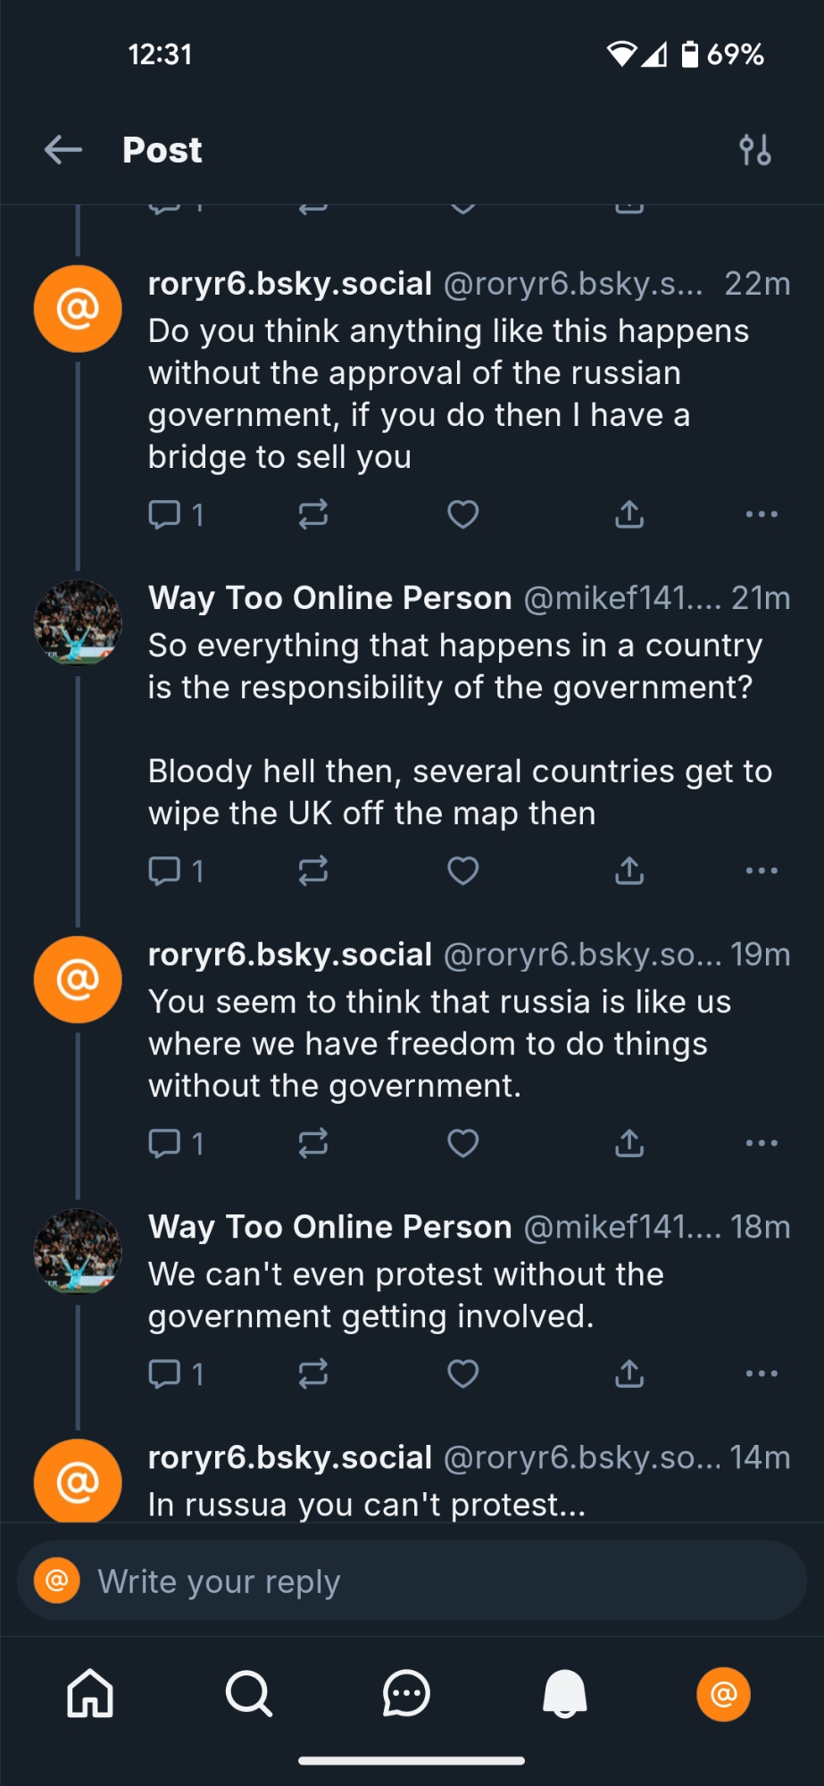Like the 'bridge to sell you' post
Image resolution: width=824 pixels, height=1786 pixels.
coord(462,514)
